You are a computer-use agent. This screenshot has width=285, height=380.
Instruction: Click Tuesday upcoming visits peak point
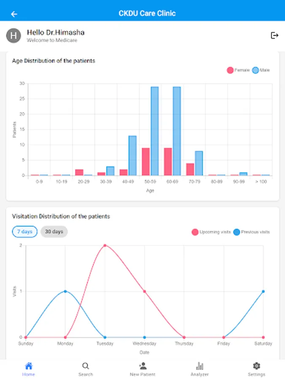(x=105, y=245)
